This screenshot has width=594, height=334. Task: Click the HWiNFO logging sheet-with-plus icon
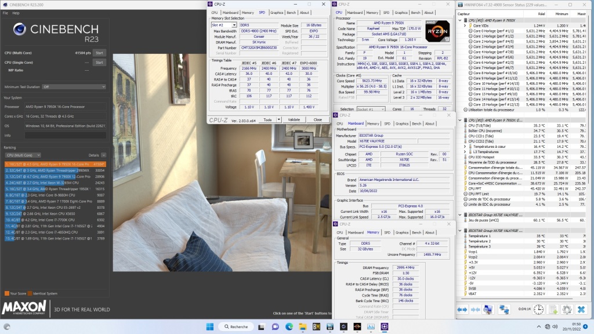tap(553, 310)
